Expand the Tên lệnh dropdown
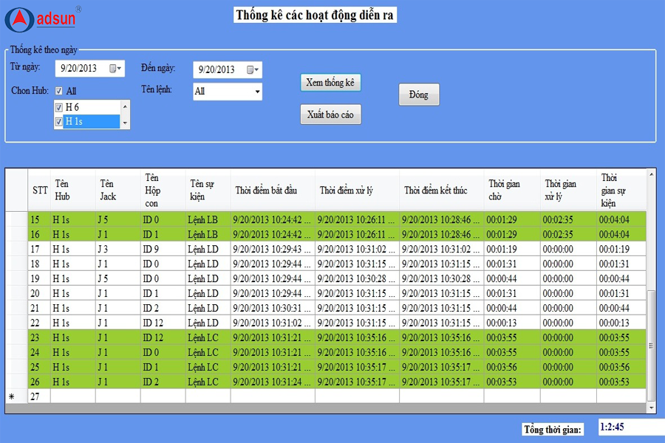 [257, 92]
